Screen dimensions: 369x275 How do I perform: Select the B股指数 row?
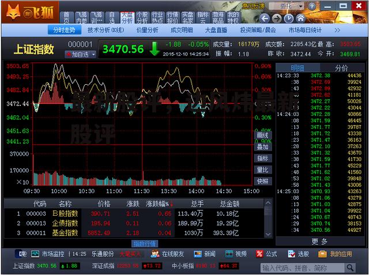[x=134, y=214]
